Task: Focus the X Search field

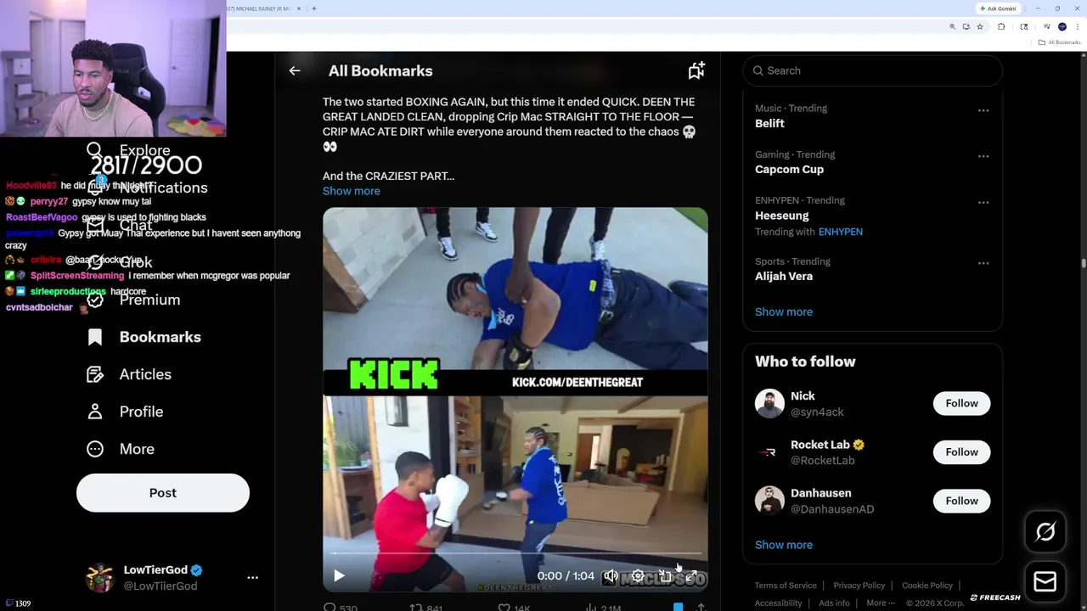Action: point(873,70)
